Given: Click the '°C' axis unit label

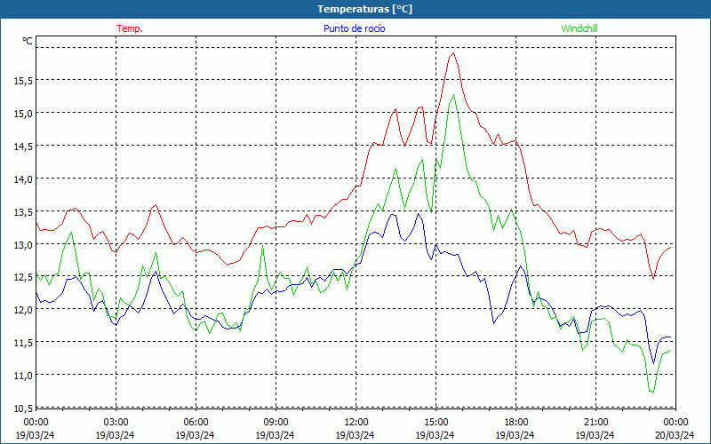Looking at the screenshot, I should 28,41.
